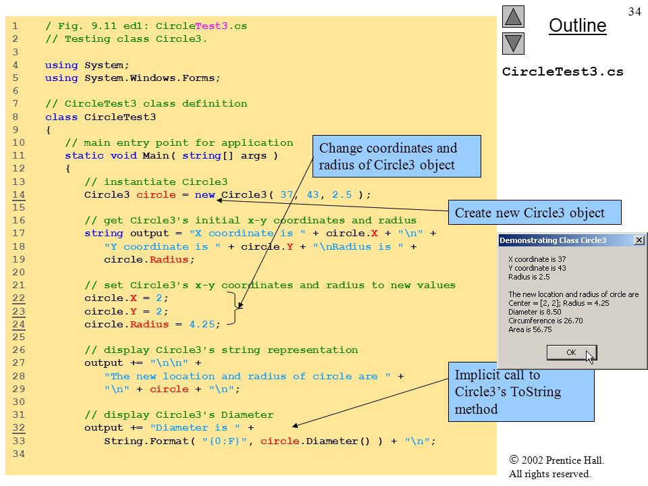Screen dimensions: 648x486
Task: Click 'circle.Y = 2;' on line 23
Action: tap(126, 311)
